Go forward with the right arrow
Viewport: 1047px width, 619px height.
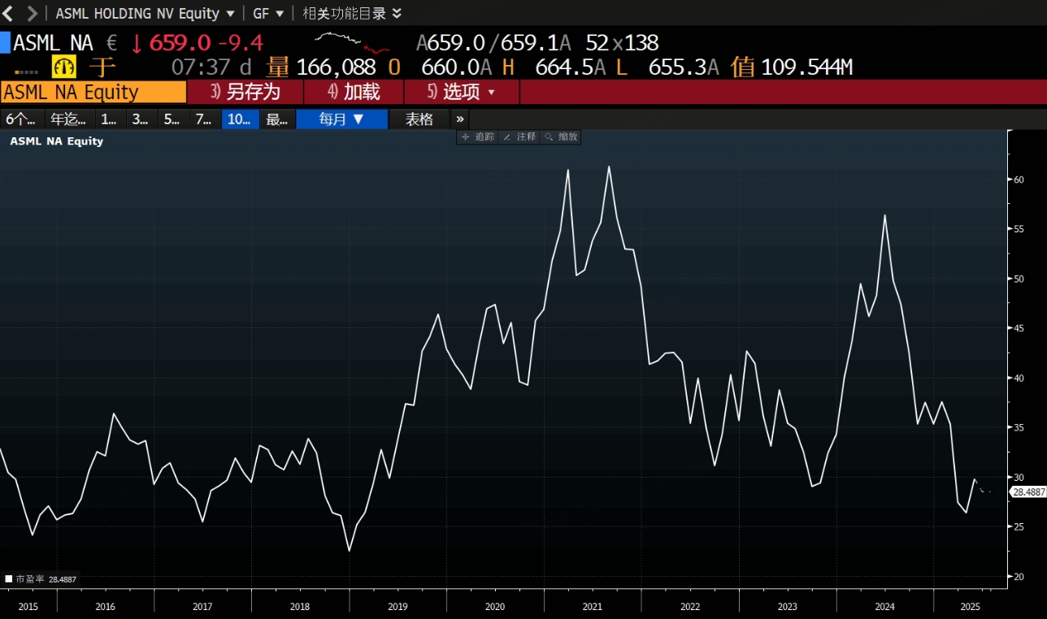pyautogui.click(x=33, y=13)
